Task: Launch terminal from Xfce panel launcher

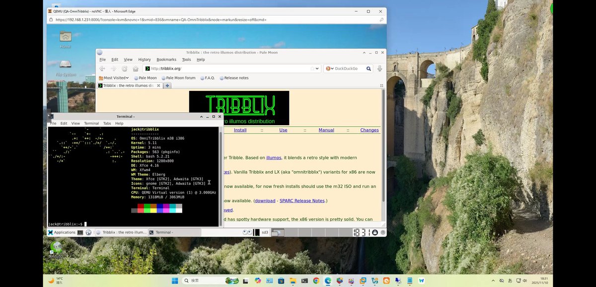Action: (x=80, y=232)
